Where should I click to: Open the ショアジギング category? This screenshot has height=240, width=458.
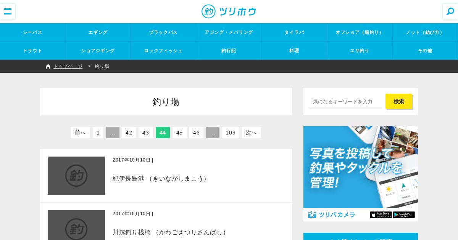pyautogui.click(x=98, y=51)
